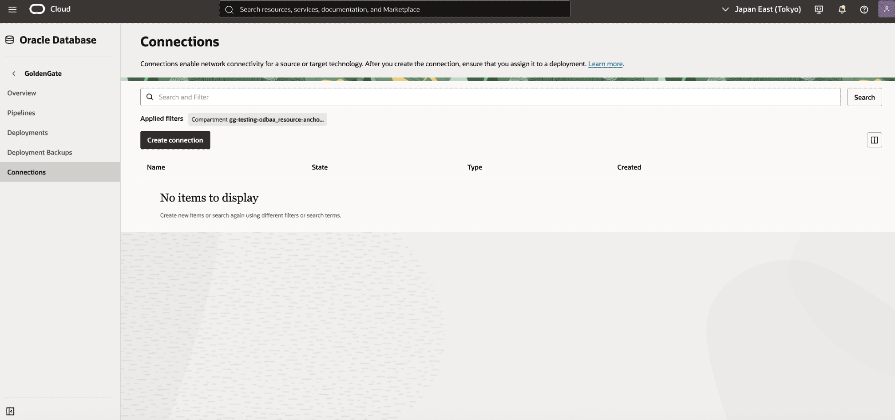The image size is (895, 420).
Task: Expand the Japan East (Tokyo) region selector
Action: coord(762,9)
